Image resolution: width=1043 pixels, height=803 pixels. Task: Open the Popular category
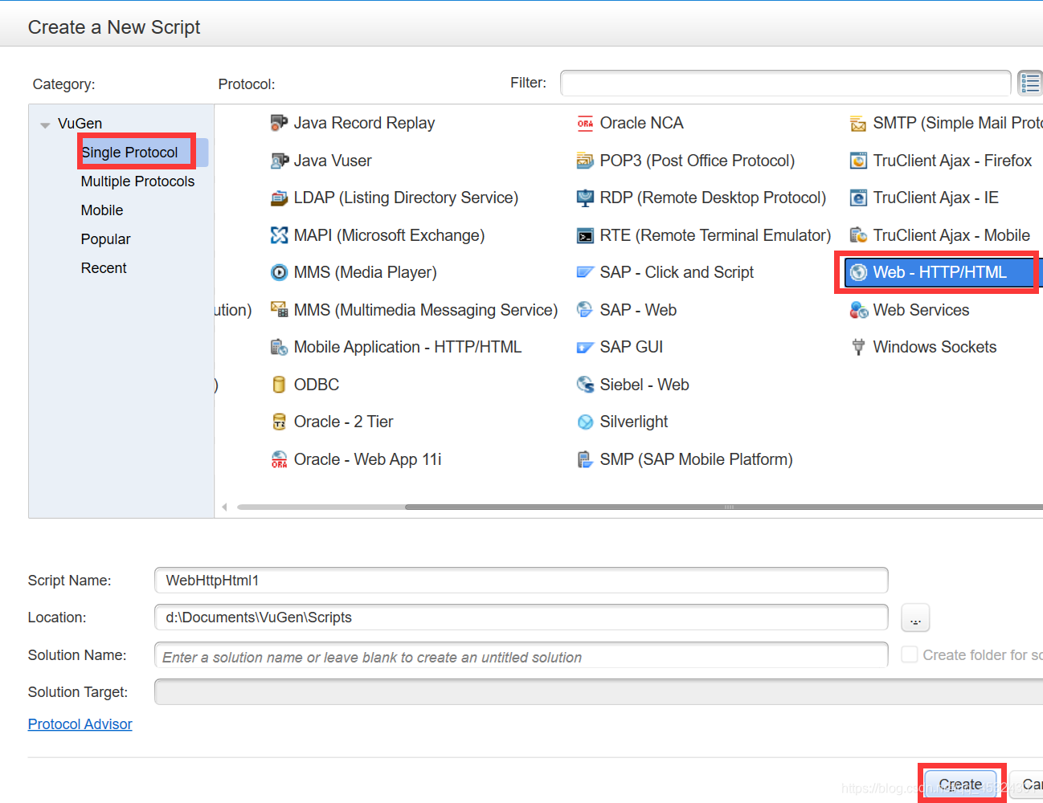(x=105, y=239)
